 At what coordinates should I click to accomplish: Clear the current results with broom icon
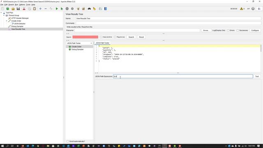[x=78, y=9]
